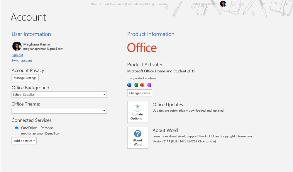This screenshot has width=293, height=172.
Task: Click the Connected Services: heading
Action: (32, 120)
